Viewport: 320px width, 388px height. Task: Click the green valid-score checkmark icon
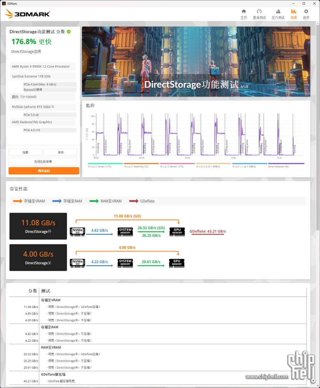pos(69,32)
